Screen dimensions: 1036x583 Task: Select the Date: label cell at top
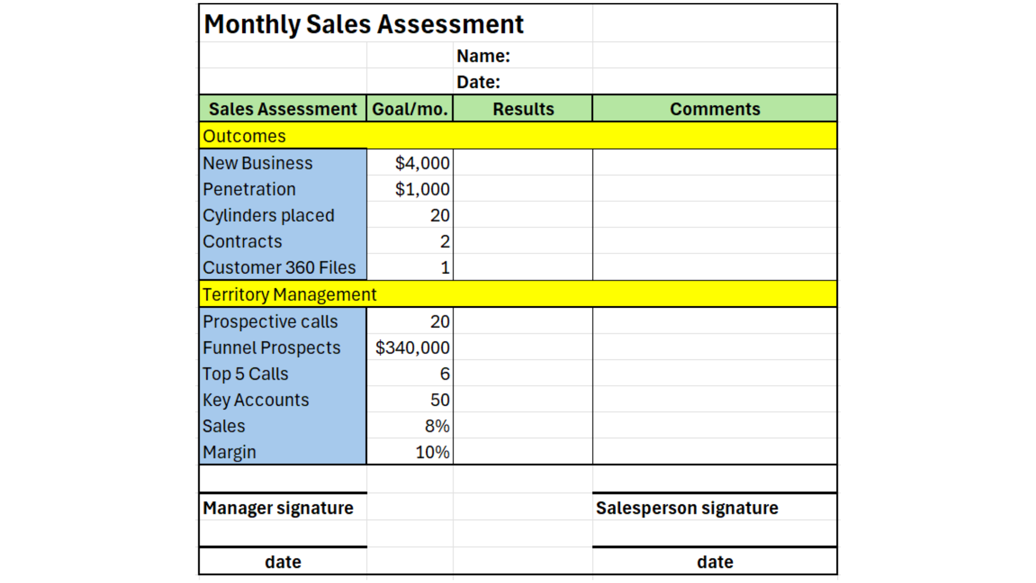click(523, 82)
